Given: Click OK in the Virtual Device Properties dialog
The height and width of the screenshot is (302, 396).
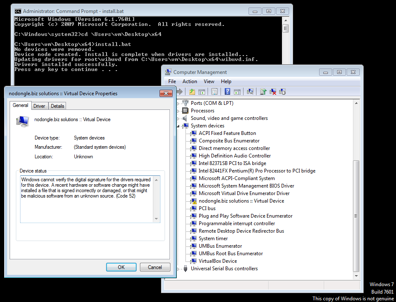Looking at the screenshot, I should (x=121, y=267).
